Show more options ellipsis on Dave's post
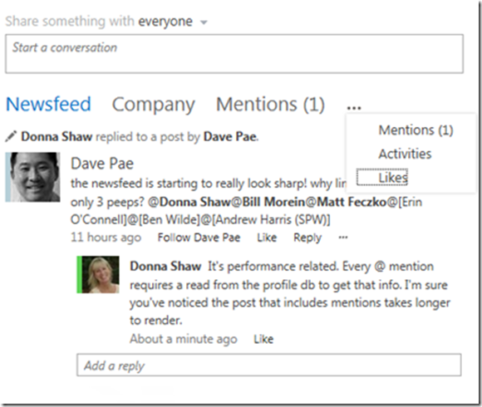 point(343,237)
